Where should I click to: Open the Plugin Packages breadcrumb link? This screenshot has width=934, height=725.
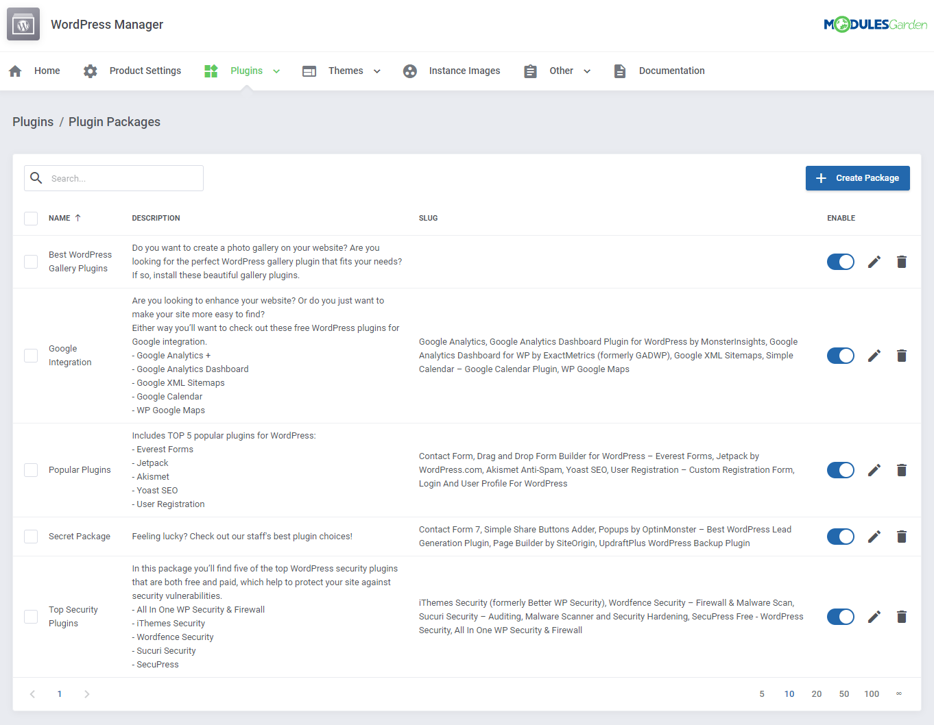pos(114,121)
